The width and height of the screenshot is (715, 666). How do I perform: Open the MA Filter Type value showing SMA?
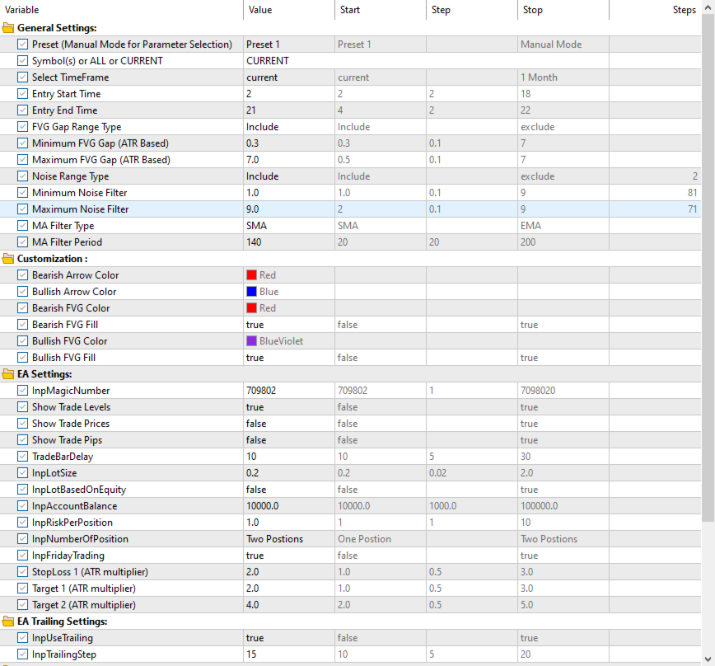tap(289, 225)
